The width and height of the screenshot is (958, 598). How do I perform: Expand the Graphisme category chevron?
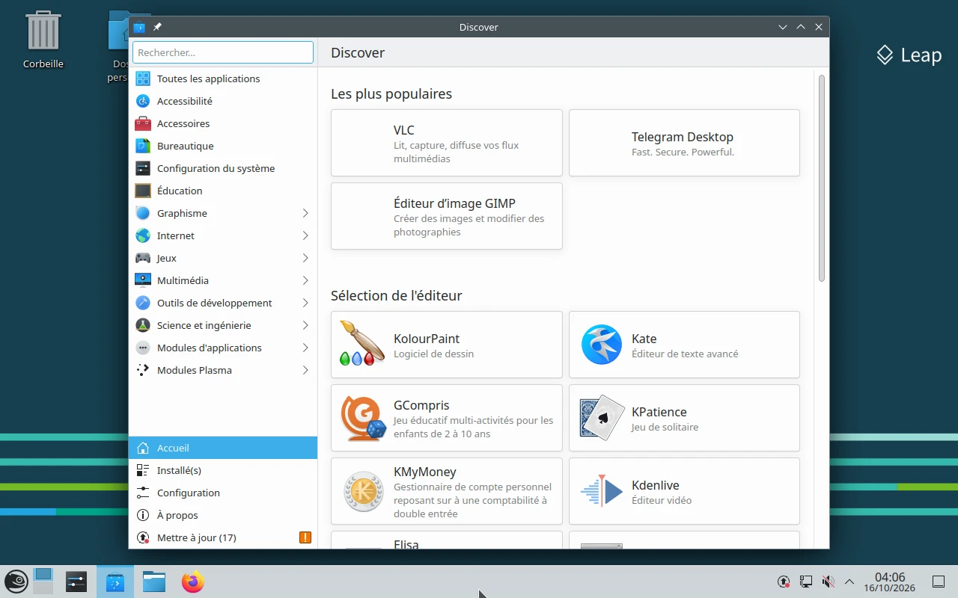click(305, 213)
